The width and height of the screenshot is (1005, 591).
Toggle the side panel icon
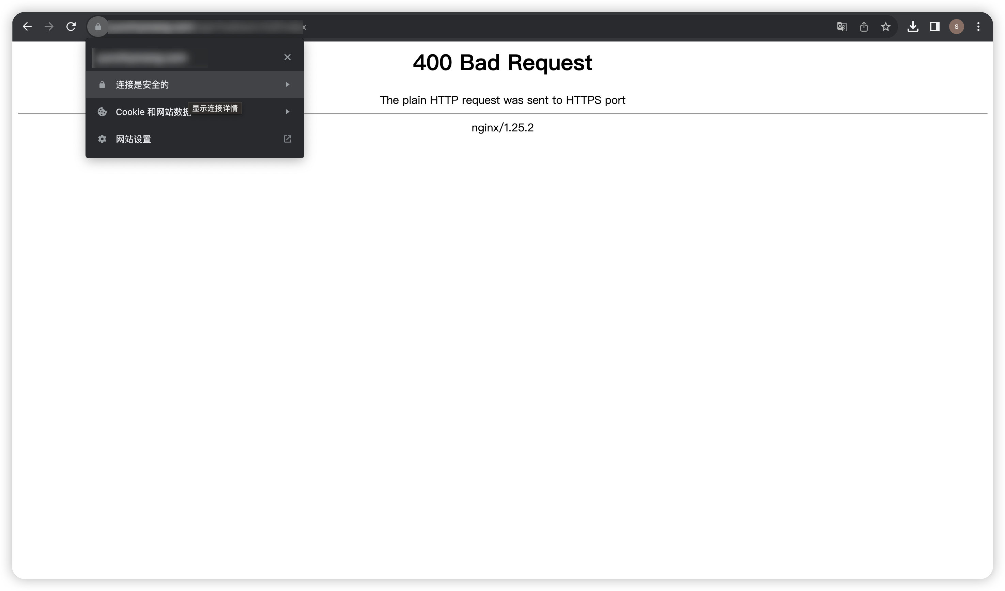click(x=935, y=27)
